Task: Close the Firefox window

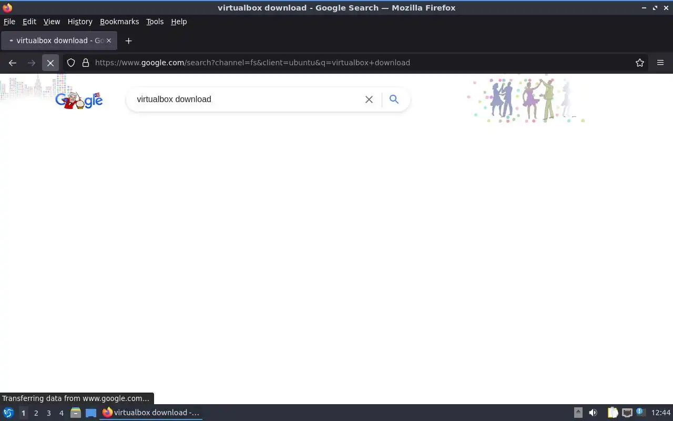Action: [x=666, y=8]
